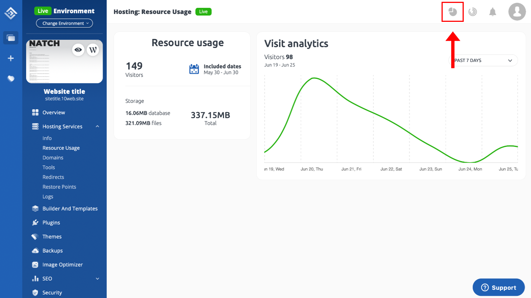Click the Overview grid icon
Viewport: 531px width, 298px height.
(35, 112)
